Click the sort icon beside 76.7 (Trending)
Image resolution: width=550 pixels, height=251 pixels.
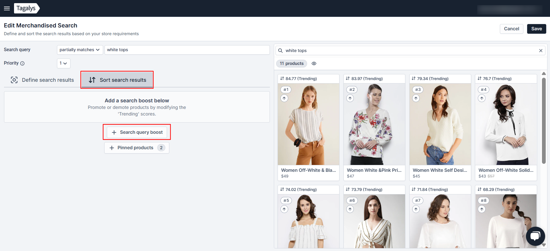[x=480, y=78]
